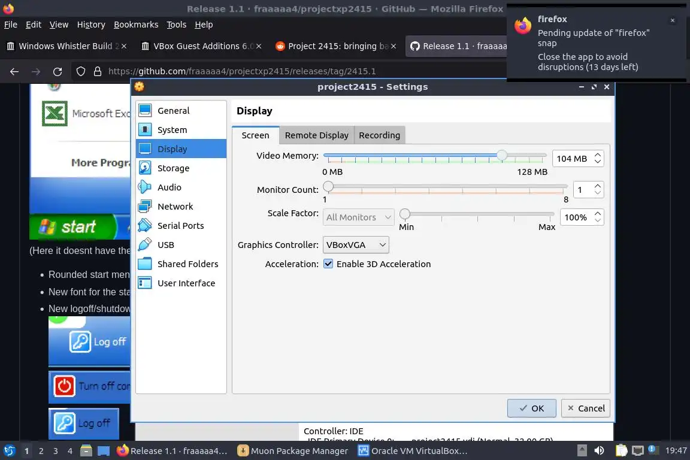Click the Scale Factor slider handle
The height and width of the screenshot is (460, 690).
point(405,214)
